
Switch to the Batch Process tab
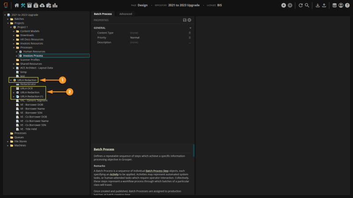pos(103,14)
